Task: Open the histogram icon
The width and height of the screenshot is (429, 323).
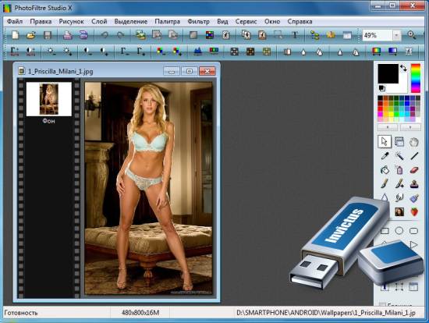Action: [197, 51]
